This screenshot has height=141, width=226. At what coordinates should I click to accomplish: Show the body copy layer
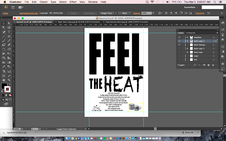coord(179,52)
